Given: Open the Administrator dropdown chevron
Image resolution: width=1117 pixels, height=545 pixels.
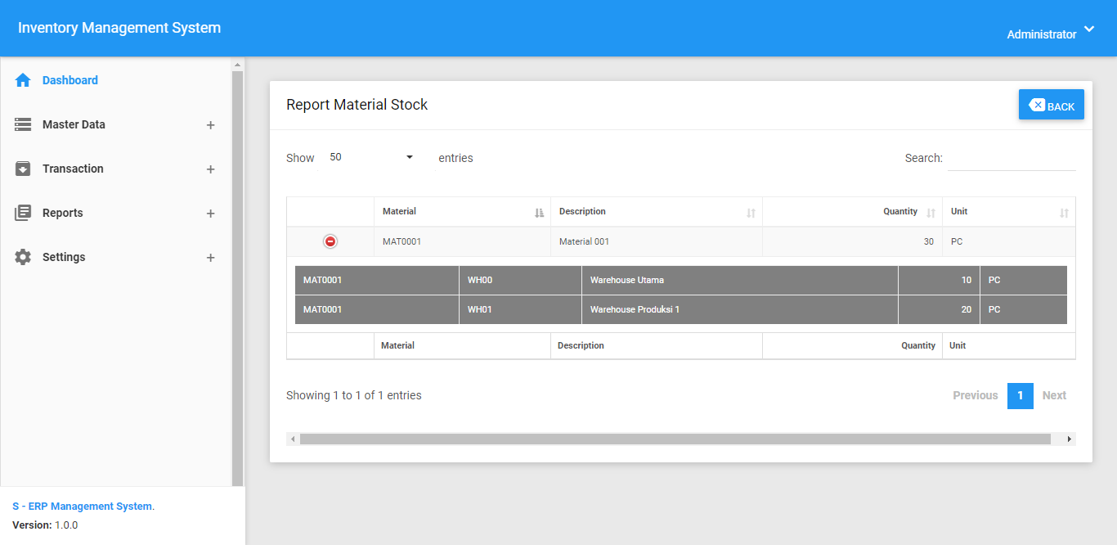Looking at the screenshot, I should pos(1089,29).
